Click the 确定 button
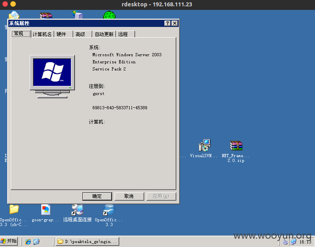Image resolution: width=315 pixels, height=247 pixels. pyautogui.click(x=97, y=196)
